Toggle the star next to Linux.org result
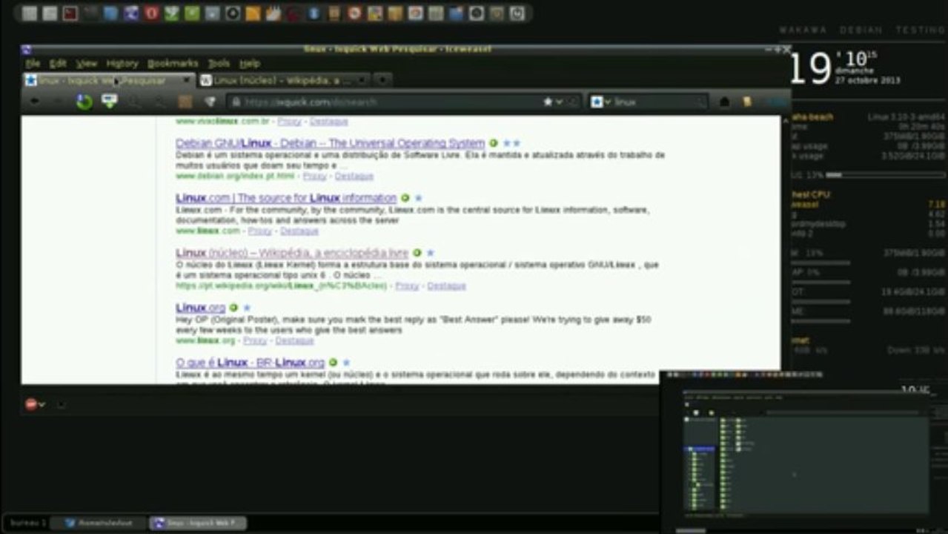 [247, 308]
